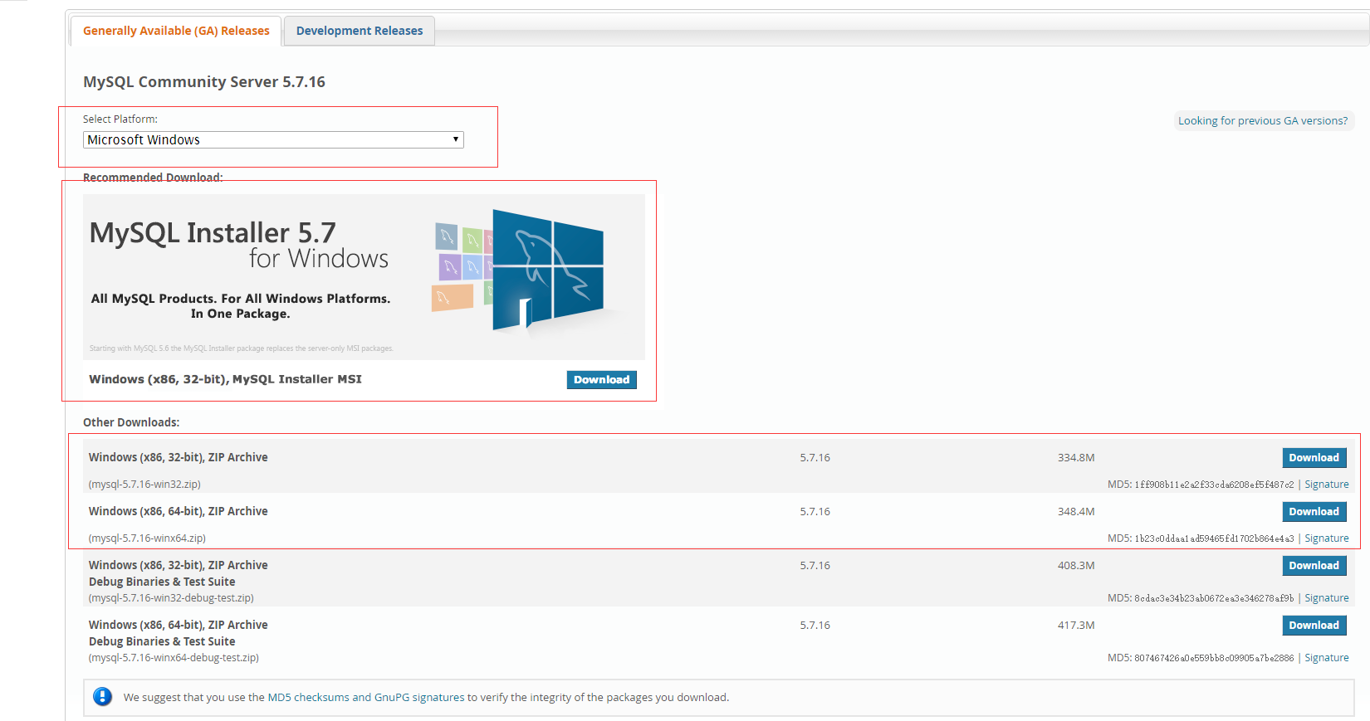
Task: Open Signature link for mysql-5.7.16-win32.zip
Action: pos(1326,485)
